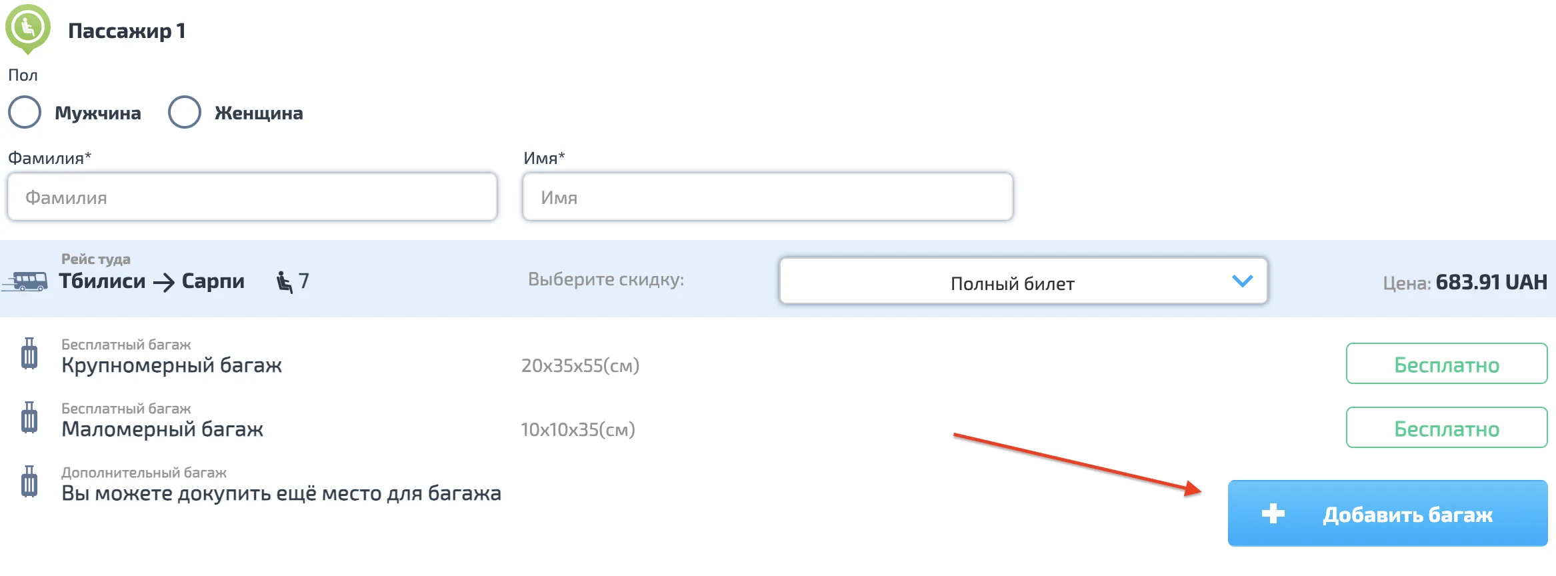The image size is (1556, 576).
Task: Click Бесплатно button for Крупномерный багаж
Action: 1446,364
